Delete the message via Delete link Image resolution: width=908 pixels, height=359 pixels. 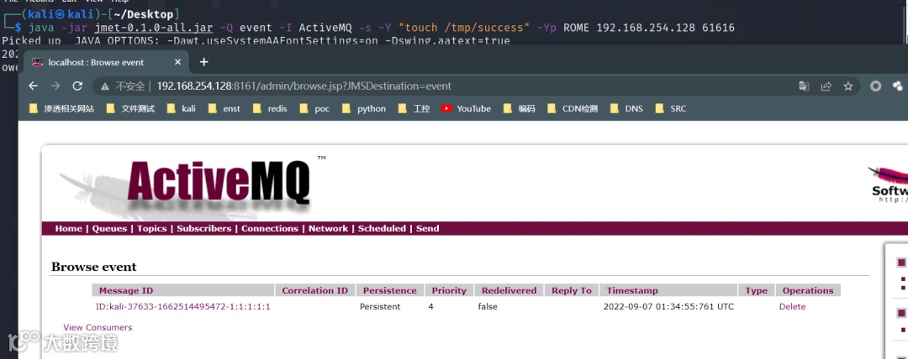[792, 307]
